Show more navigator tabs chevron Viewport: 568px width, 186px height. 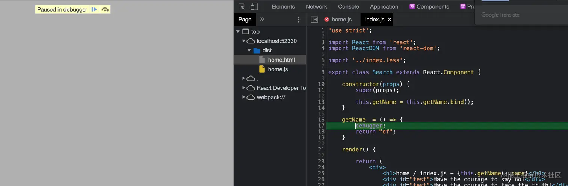click(262, 19)
